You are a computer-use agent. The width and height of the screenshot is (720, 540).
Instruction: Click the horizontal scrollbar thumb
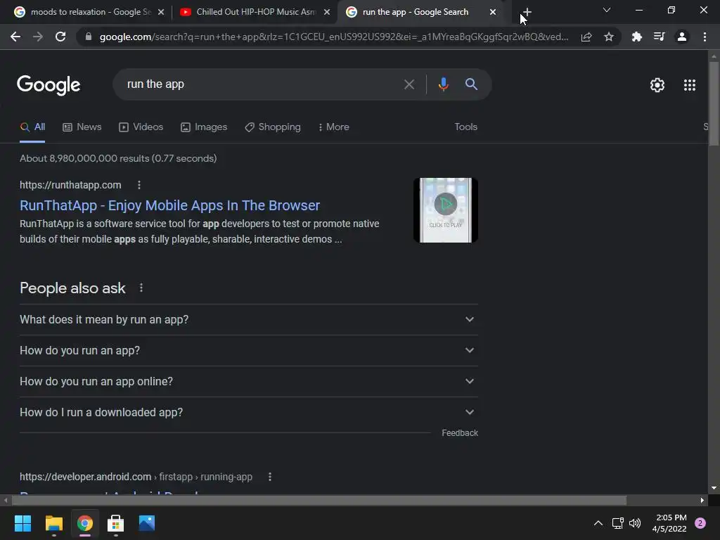coord(319,500)
